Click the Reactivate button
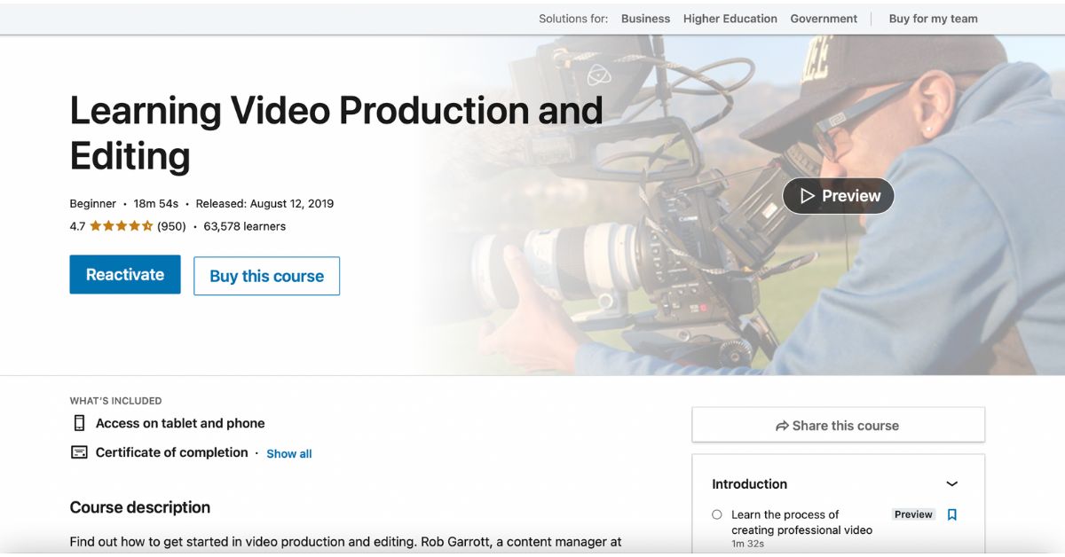The image size is (1065, 557). click(124, 274)
